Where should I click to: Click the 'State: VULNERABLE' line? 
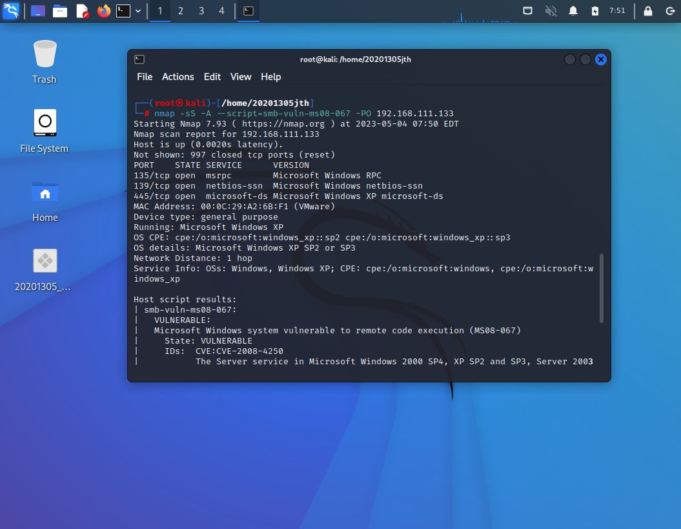[208, 341]
